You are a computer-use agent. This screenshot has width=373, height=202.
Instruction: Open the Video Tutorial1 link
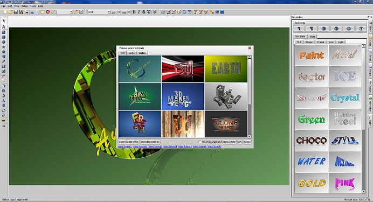pyautogui.click(x=125, y=147)
